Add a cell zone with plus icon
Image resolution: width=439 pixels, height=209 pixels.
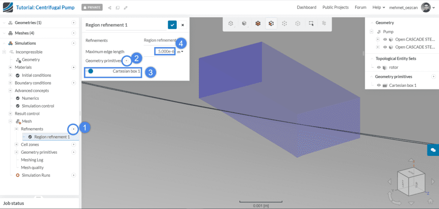[x=74, y=145]
